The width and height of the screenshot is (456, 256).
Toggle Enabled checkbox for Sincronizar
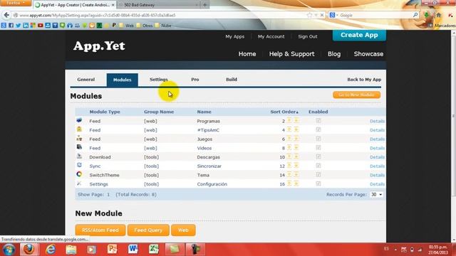click(x=318, y=166)
